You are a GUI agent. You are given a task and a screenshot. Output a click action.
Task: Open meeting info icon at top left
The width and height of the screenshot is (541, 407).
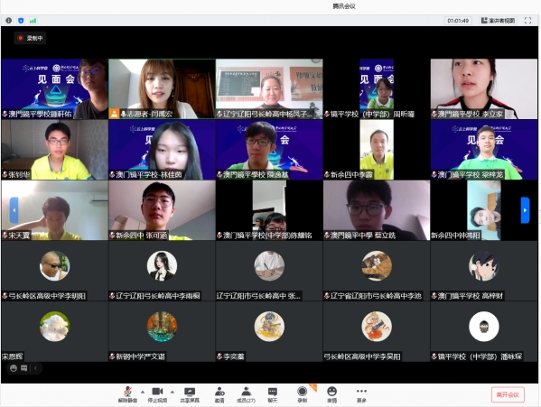[x=9, y=21]
